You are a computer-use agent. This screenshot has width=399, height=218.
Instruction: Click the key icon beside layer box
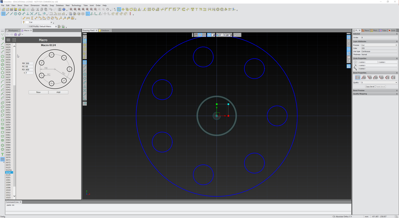coord(24,23)
